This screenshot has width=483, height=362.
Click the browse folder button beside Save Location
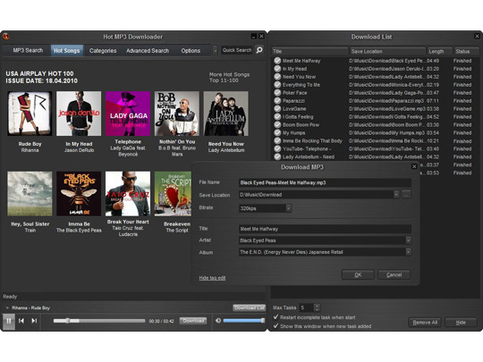coord(406,195)
